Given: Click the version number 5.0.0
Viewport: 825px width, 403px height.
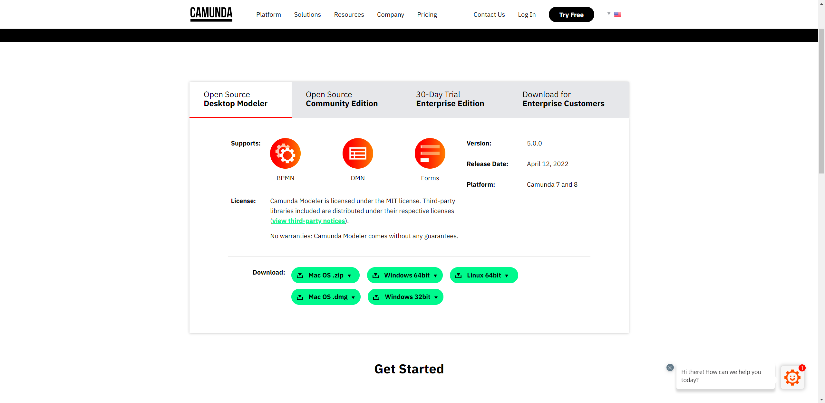Looking at the screenshot, I should [534, 143].
